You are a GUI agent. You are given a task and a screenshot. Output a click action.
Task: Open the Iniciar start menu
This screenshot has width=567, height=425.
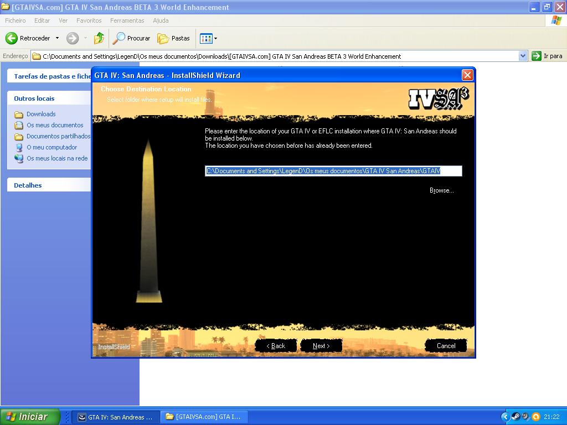pos(30,417)
